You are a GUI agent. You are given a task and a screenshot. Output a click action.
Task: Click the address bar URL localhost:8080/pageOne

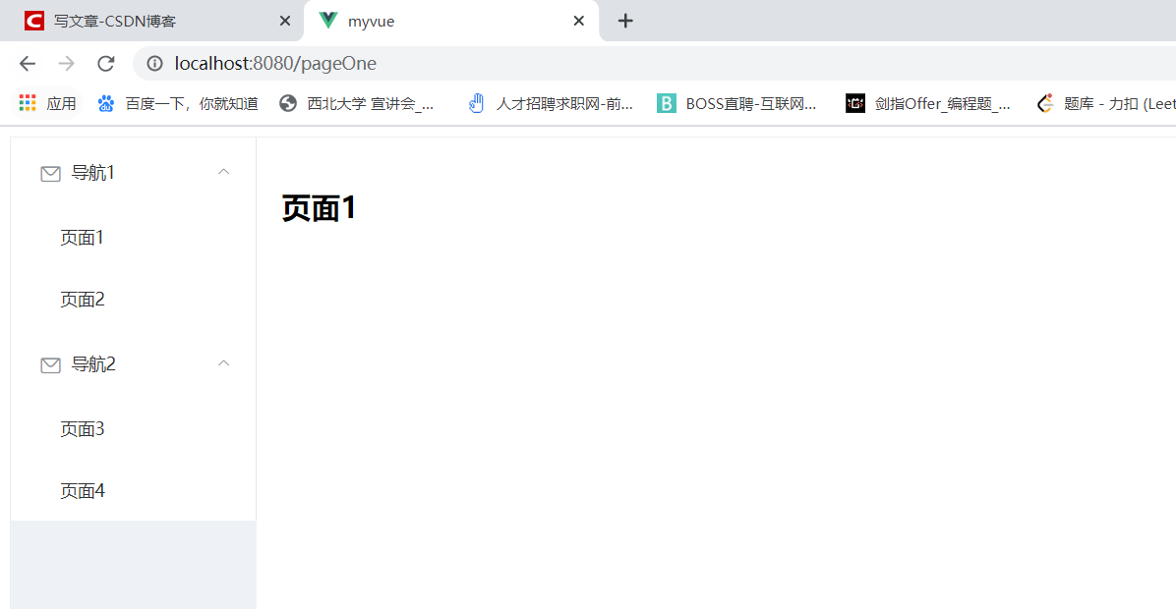275,64
